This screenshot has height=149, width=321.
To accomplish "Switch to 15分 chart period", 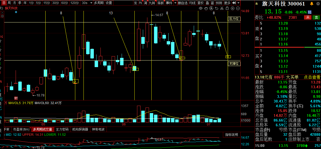I will (47, 3).
